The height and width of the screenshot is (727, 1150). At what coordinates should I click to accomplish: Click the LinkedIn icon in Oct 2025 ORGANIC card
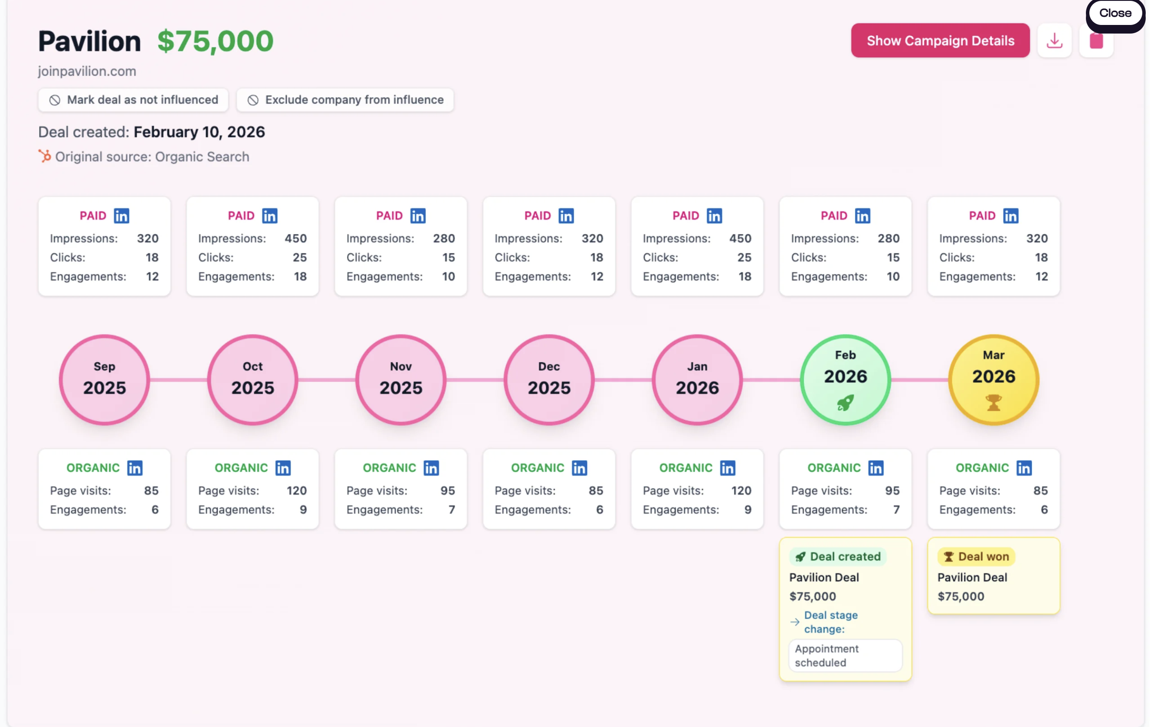tap(283, 468)
